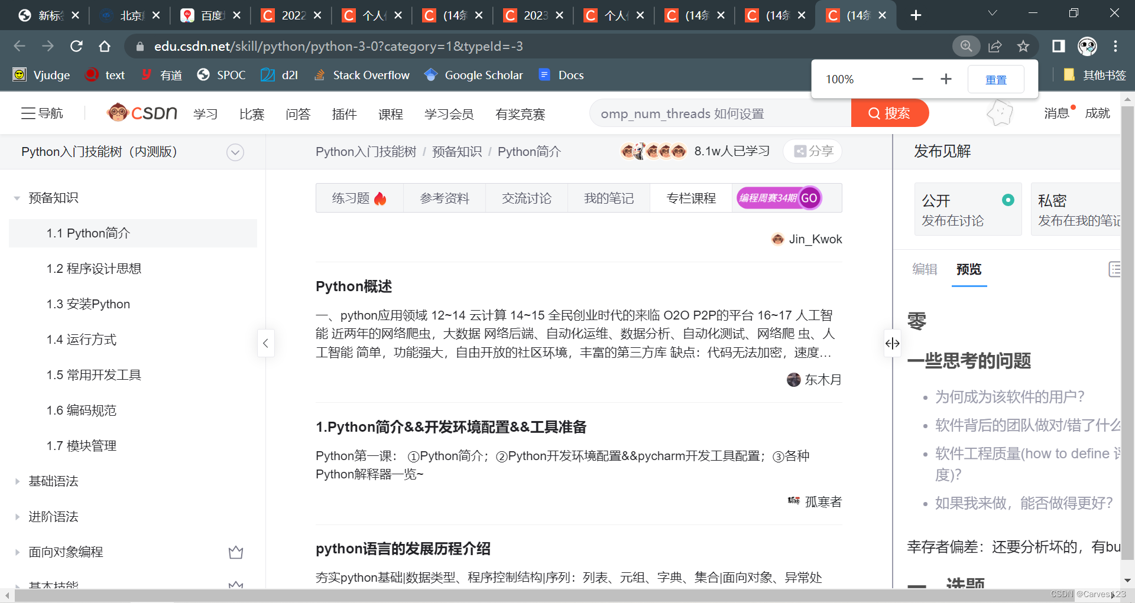Open the 比赛 nav item
Viewport: 1135px width, 603px height.
pos(252,113)
